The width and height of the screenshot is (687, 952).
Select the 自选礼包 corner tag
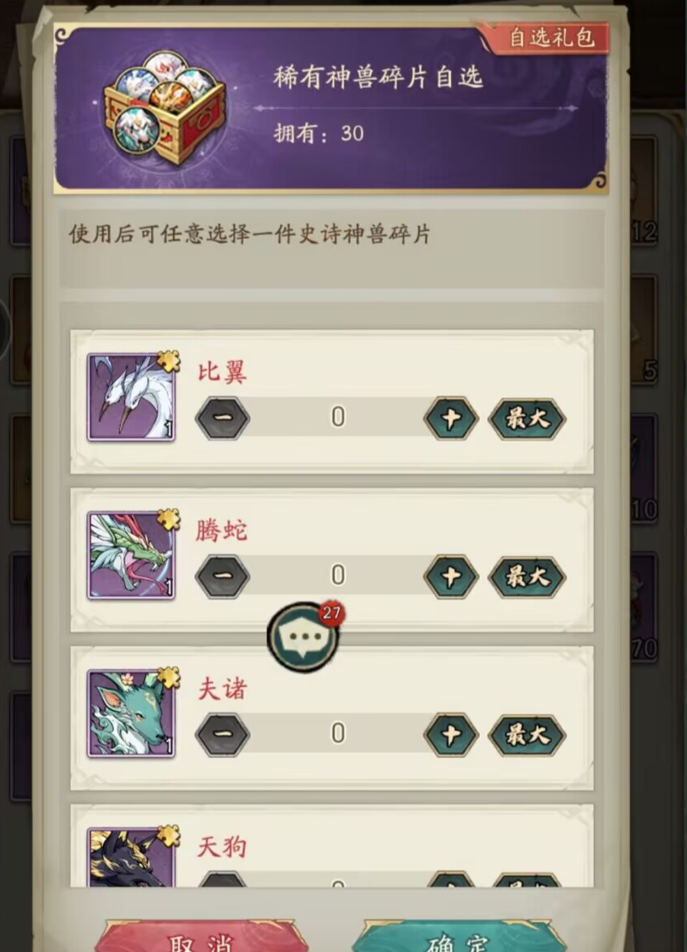tap(547, 38)
